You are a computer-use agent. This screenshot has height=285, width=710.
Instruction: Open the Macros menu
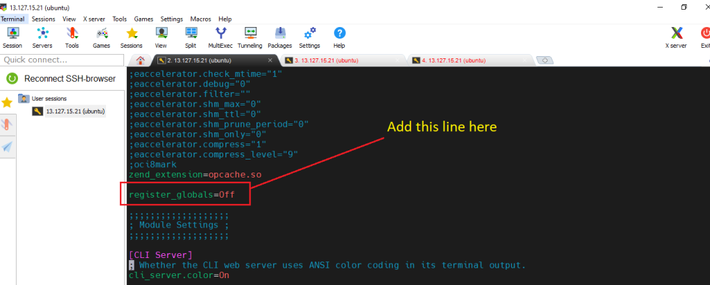pos(200,19)
